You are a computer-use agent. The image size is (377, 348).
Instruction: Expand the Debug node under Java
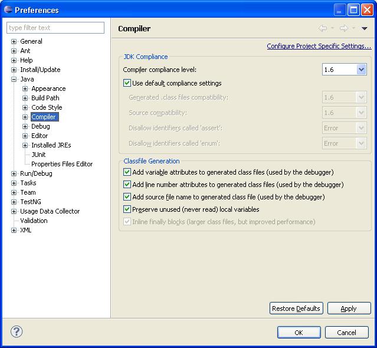(x=25, y=126)
